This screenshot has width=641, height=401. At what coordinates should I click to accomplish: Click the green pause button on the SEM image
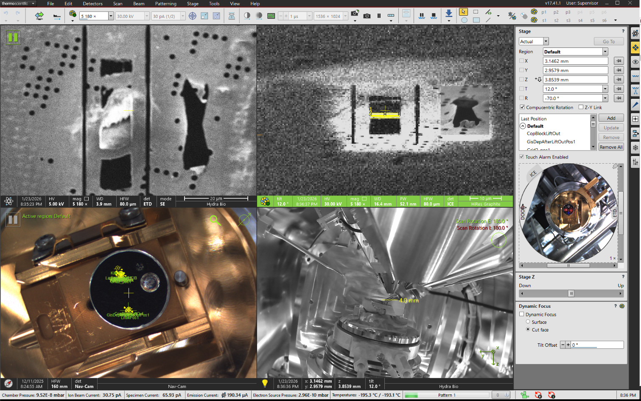(13, 38)
